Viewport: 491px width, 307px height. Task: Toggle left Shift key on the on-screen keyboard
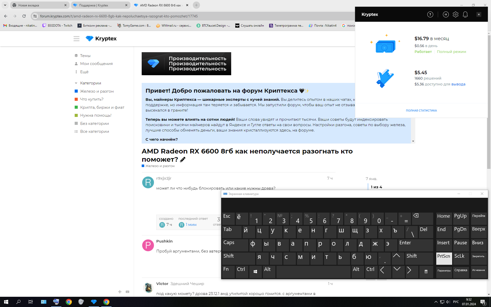(x=238, y=258)
